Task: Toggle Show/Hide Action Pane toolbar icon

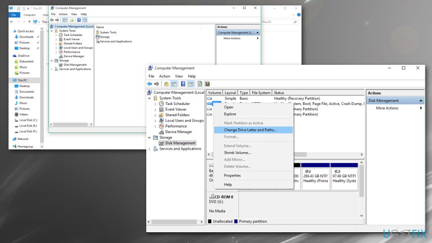Action: point(191,84)
